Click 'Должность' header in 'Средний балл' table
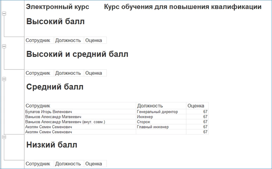 pos(161,105)
